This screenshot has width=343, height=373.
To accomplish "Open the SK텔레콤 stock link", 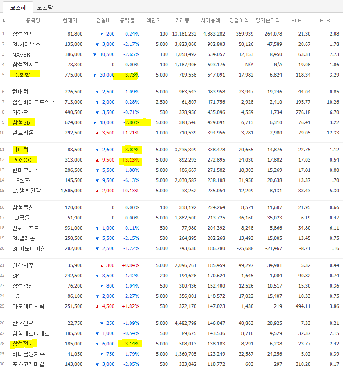I will pos(24,238).
